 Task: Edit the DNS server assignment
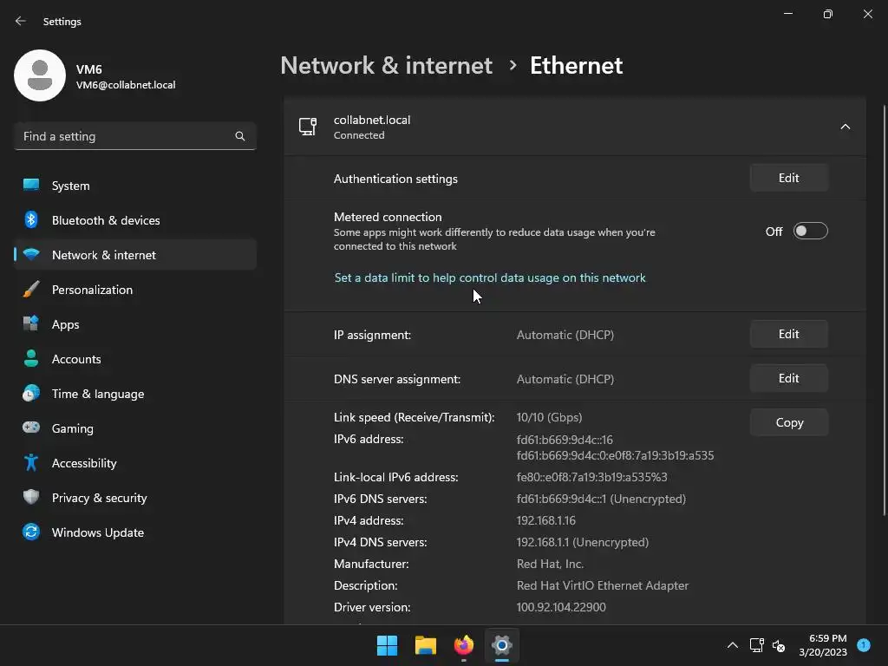[x=788, y=378]
